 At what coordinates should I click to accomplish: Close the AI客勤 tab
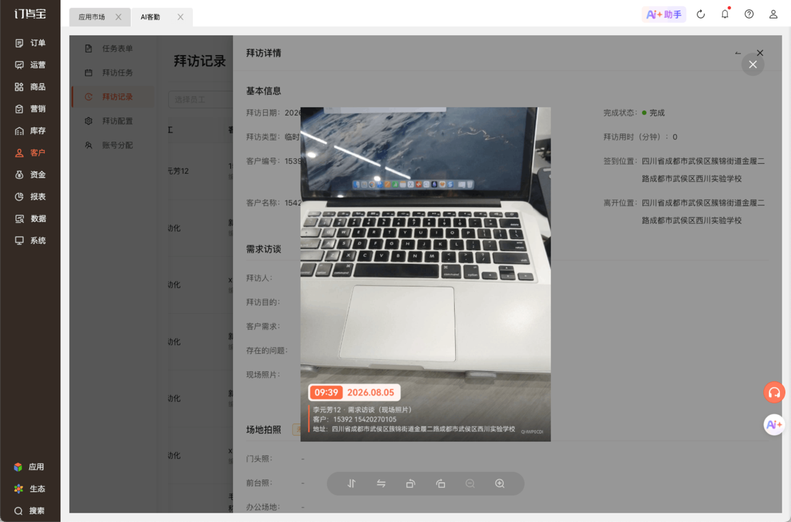(x=180, y=17)
